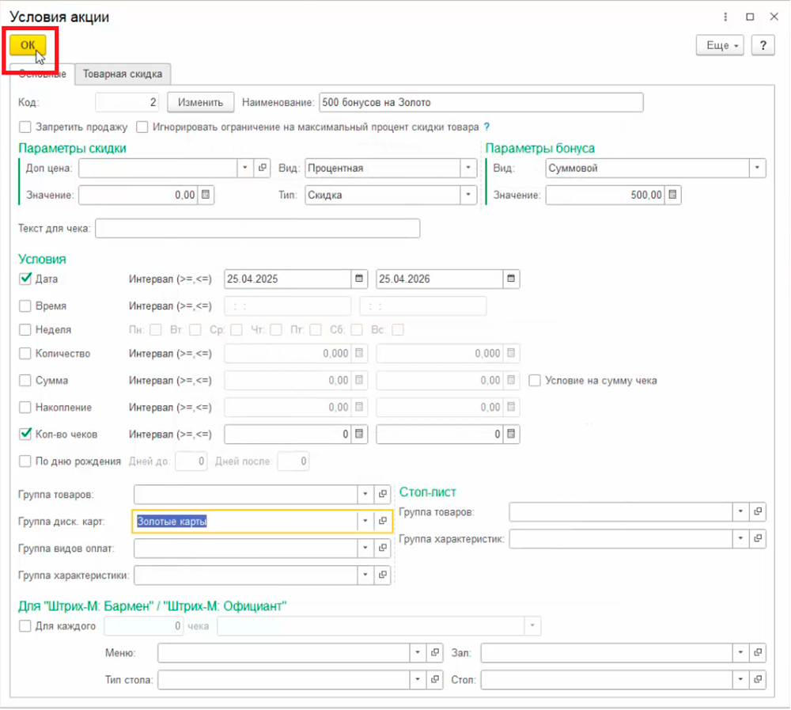The image size is (791, 710).
Task: Toggle Условие на сумму чека checkbox
Action: point(535,381)
